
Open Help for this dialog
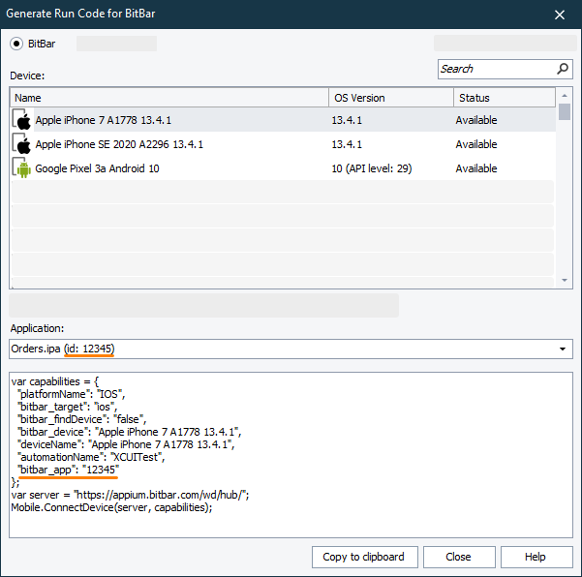pyautogui.click(x=536, y=557)
